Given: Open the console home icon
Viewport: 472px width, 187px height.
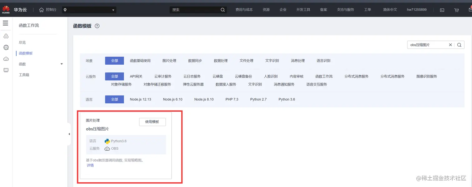Looking at the screenshot, I should [42, 10].
